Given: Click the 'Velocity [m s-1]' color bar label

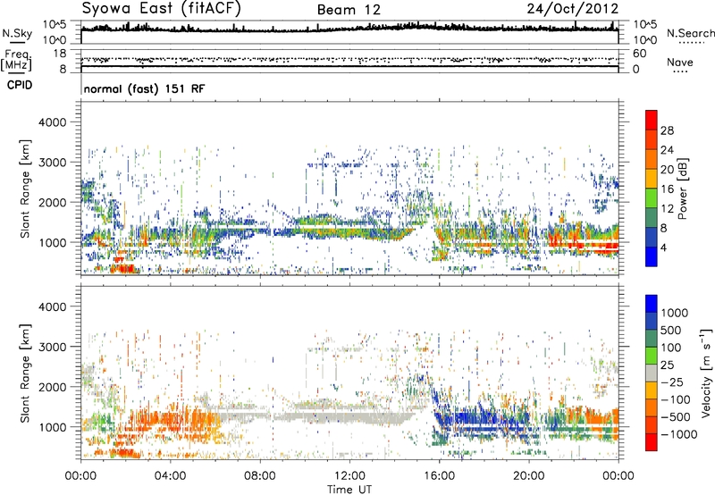Looking at the screenshot, I should [x=706, y=372].
